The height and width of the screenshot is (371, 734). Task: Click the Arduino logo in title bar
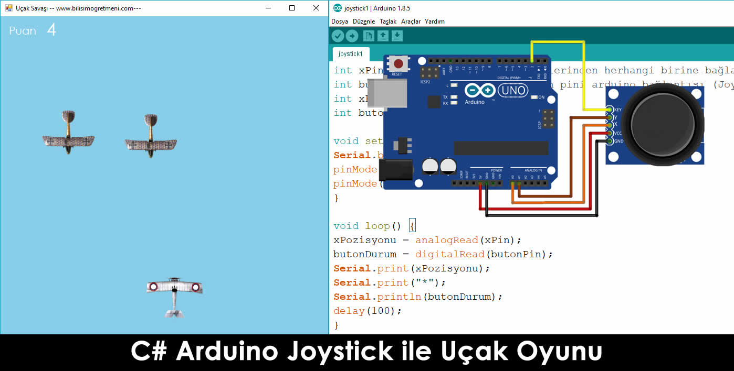336,8
